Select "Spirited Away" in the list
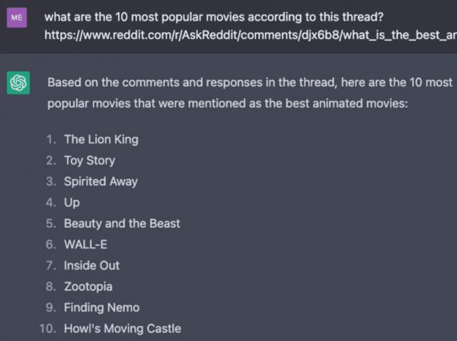This screenshot has width=457, height=341. [x=101, y=182]
